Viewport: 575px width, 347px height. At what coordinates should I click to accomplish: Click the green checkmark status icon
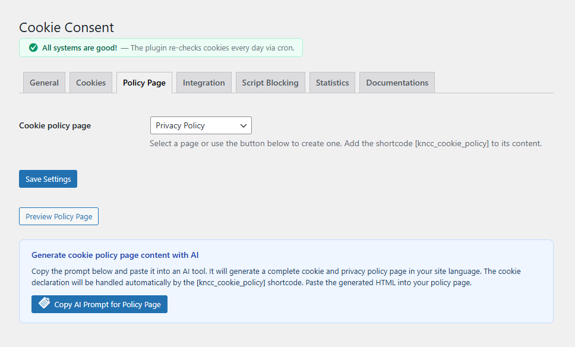33,48
